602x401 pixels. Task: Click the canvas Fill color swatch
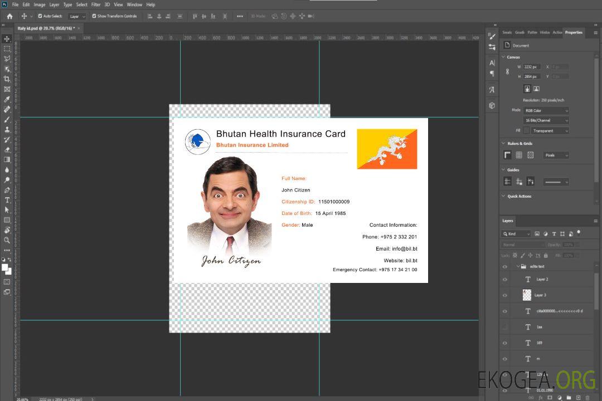pyautogui.click(x=526, y=131)
